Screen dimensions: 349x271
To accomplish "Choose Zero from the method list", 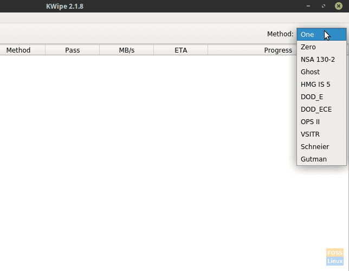I will [x=321, y=47].
